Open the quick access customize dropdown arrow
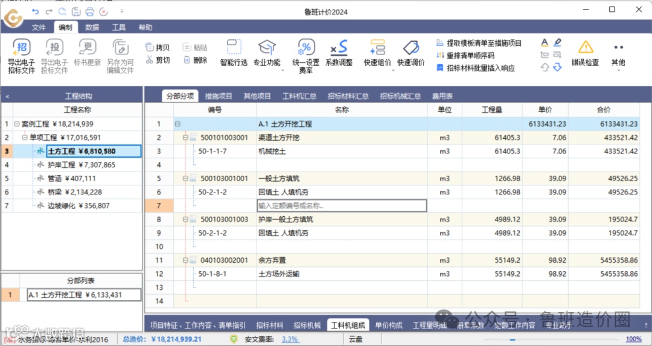Image resolution: width=652 pixels, height=346 pixels. pos(122,11)
